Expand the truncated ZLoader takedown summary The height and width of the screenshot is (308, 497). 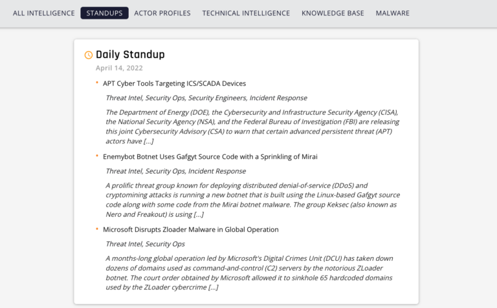point(214,287)
